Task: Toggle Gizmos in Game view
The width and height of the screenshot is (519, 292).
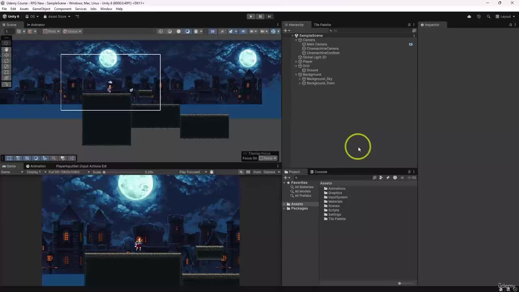Action: 269,172
